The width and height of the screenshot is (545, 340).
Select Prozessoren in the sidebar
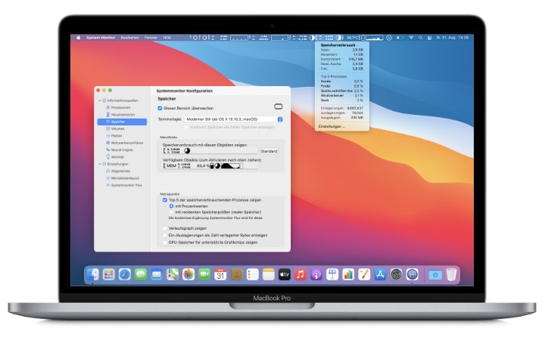click(120, 107)
